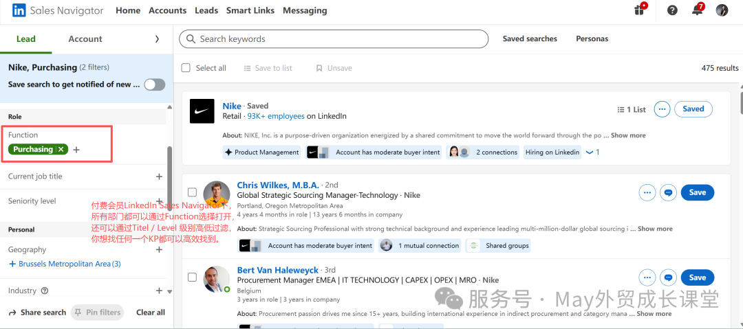Save Chris Wilkes as a lead
Screen dimensions: 743x329
coord(697,193)
